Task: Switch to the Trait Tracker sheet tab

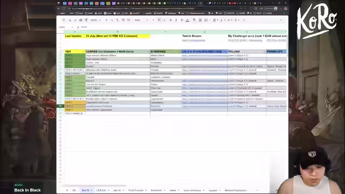Action: pyautogui.click(x=136, y=190)
